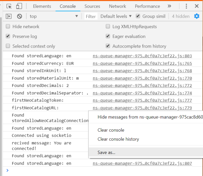Open the top context dropdown

pos(54,16)
